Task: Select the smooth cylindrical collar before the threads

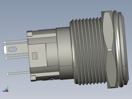Action: (x=65, y=53)
